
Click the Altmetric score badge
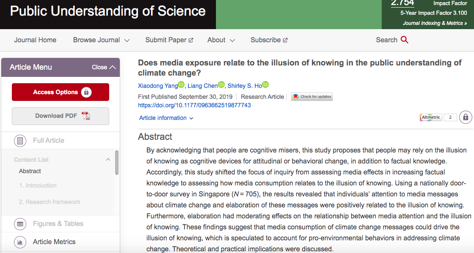pyautogui.click(x=438, y=117)
